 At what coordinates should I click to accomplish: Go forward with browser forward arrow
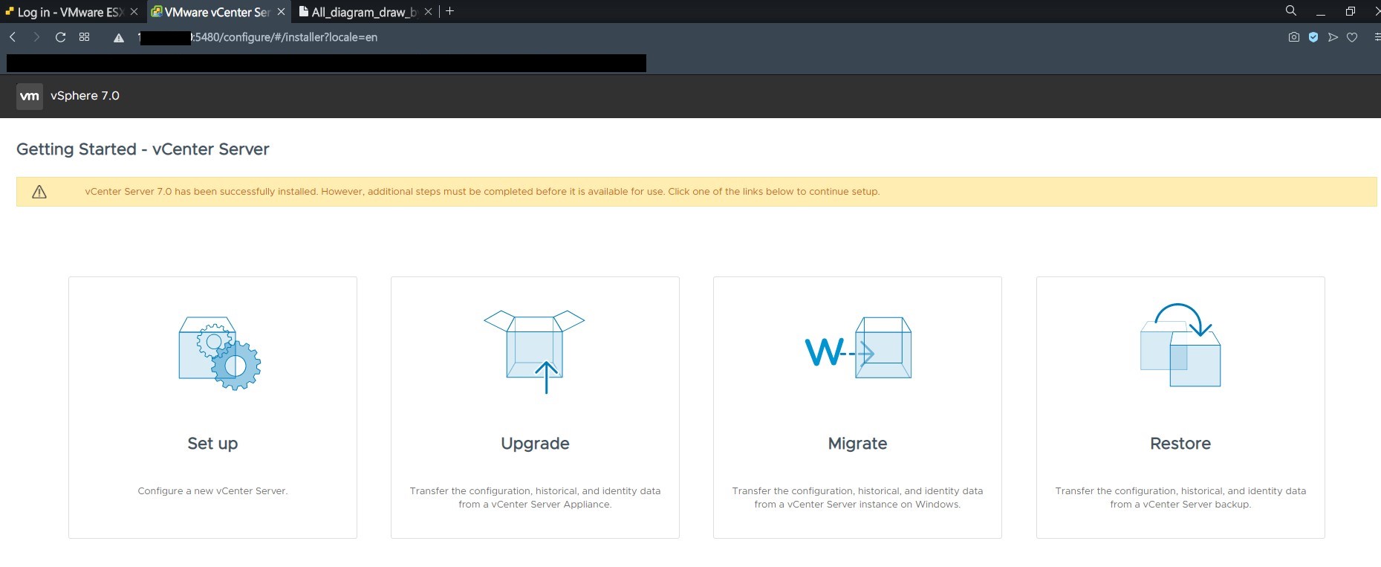point(36,37)
